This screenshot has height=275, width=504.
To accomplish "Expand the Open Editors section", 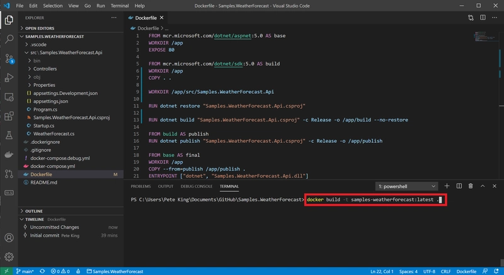I will coord(71,28).
